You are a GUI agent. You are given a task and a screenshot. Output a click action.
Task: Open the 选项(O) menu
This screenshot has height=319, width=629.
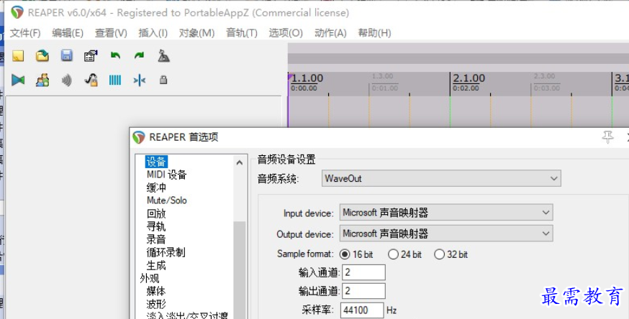pos(286,33)
